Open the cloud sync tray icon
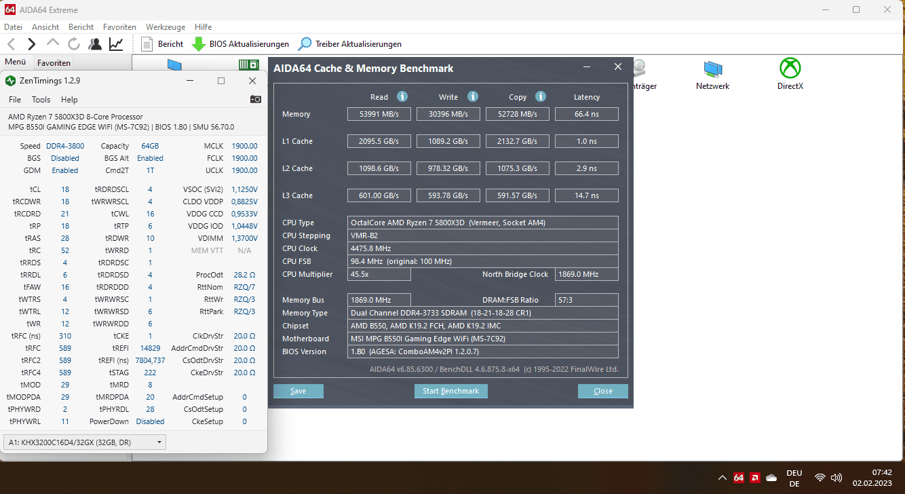Screen dimensions: 905x494 pos(771,477)
